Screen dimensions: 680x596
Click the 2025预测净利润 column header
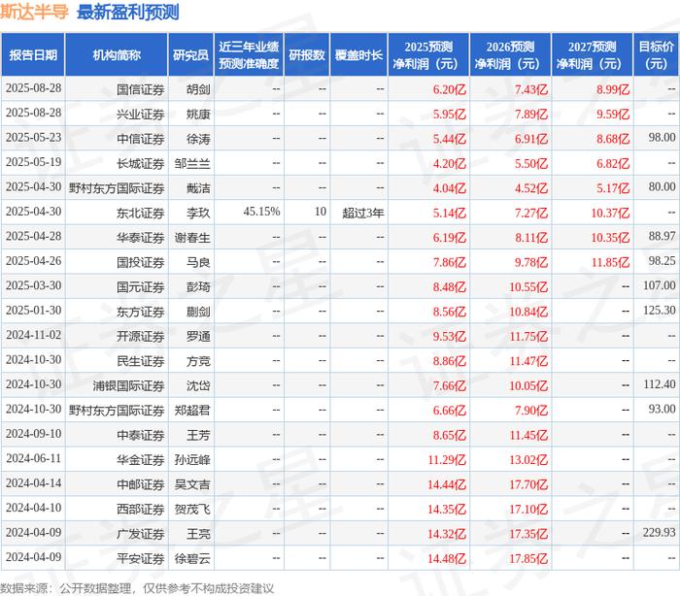point(428,55)
